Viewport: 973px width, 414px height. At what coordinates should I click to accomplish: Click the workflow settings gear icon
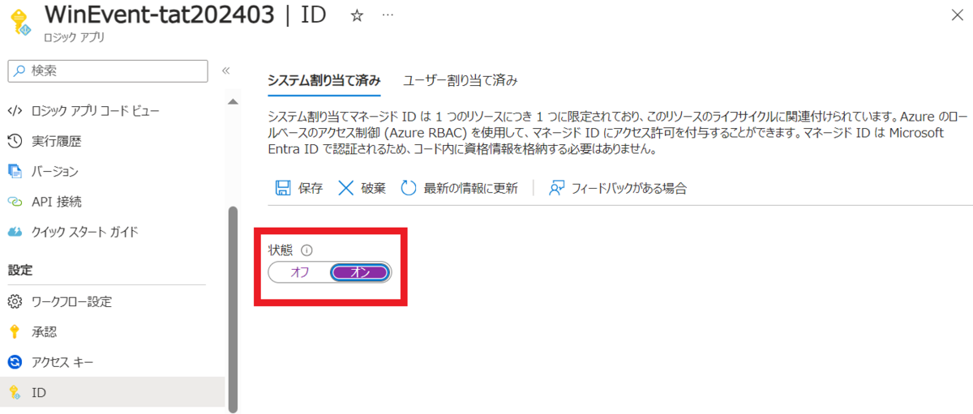point(14,302)
